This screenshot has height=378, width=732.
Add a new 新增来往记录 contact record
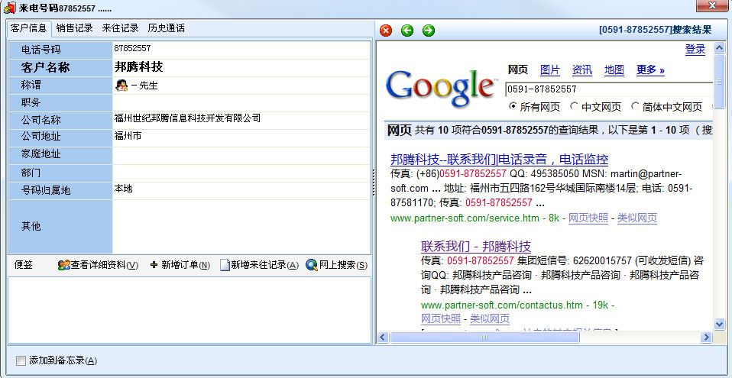(259, 265)
